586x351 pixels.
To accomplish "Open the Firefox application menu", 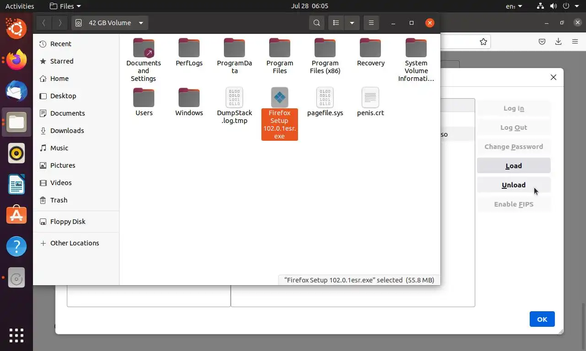I will (x=575, y=42).
